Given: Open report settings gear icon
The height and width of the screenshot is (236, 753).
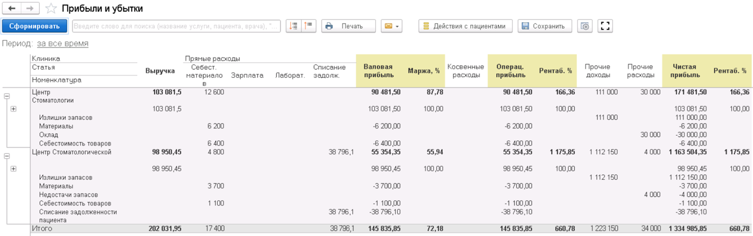Looking at the screenshot, I should tap(585, 26).
